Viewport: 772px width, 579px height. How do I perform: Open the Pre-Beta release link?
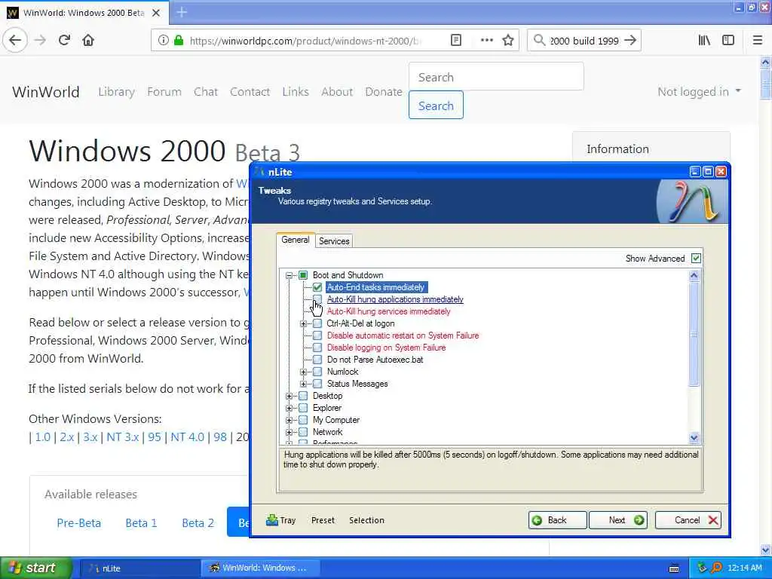point(78,523)
